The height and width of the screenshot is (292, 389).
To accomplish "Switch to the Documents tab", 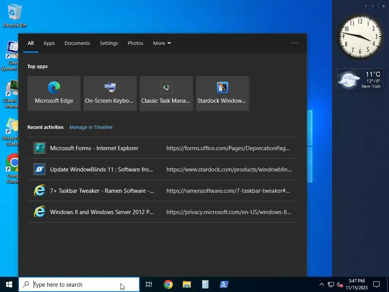I will pos(77,43).
